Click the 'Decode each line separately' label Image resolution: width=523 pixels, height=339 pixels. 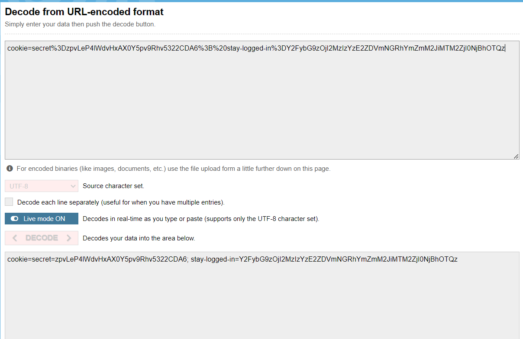(121, 202)
